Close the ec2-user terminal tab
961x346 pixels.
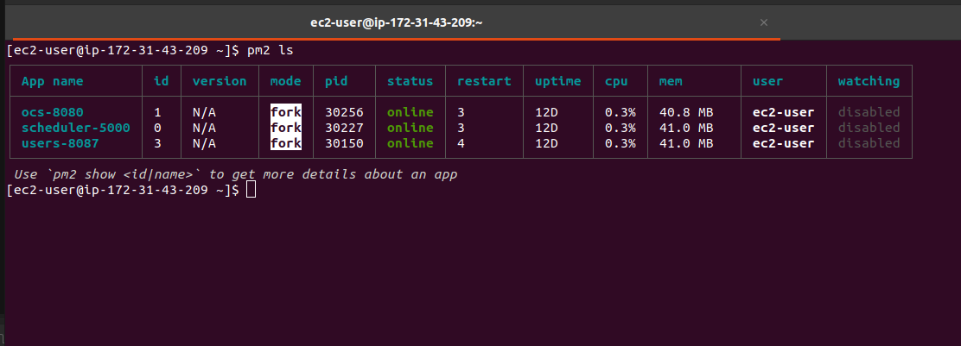click(763, 23)
